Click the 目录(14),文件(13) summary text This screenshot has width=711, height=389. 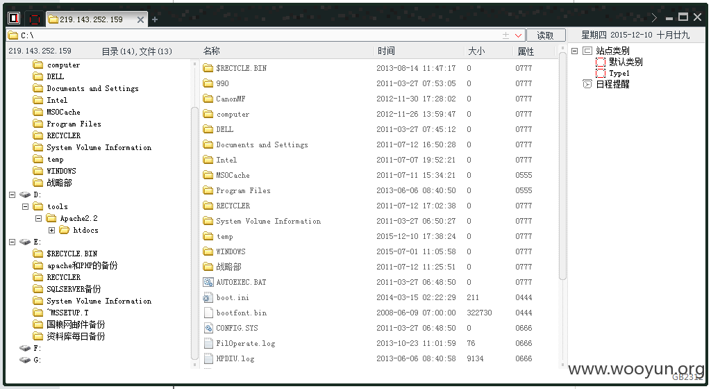point(137,51)
